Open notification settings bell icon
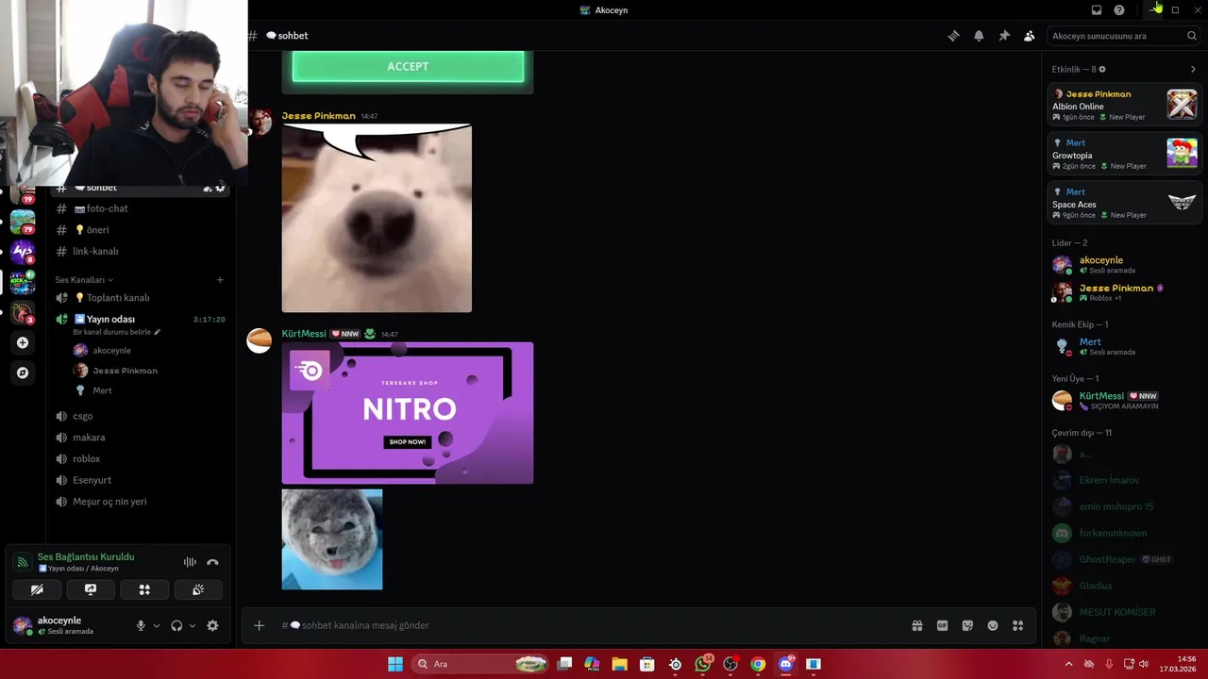Screen dimensions: 1208x679 click(979, 36)
